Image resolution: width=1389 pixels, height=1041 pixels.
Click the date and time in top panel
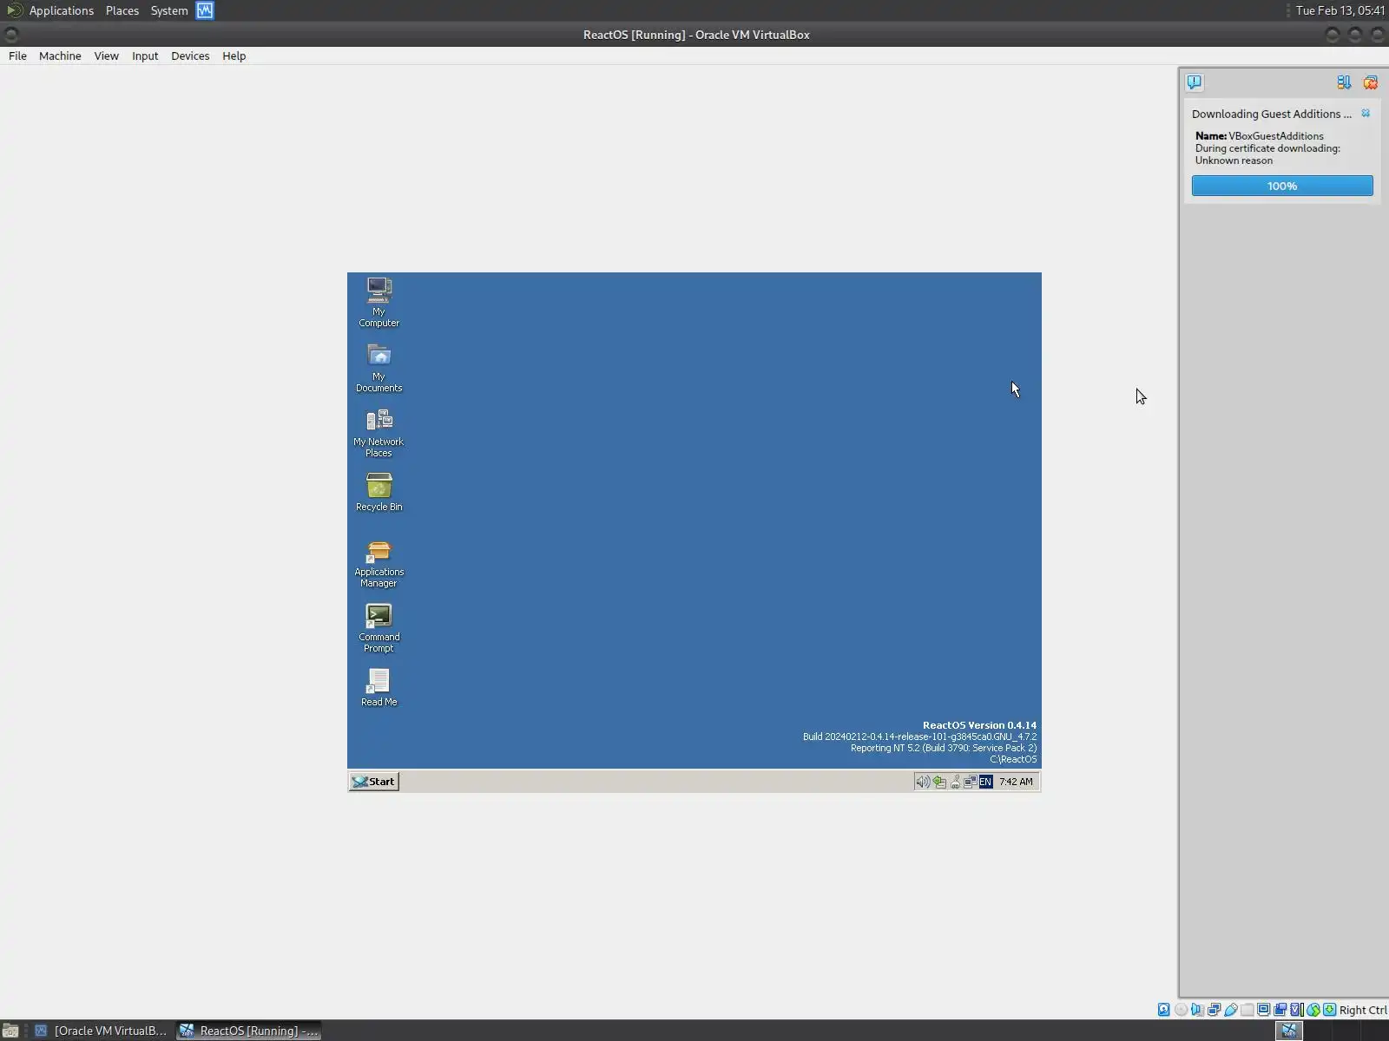(x=1340, y=10)
